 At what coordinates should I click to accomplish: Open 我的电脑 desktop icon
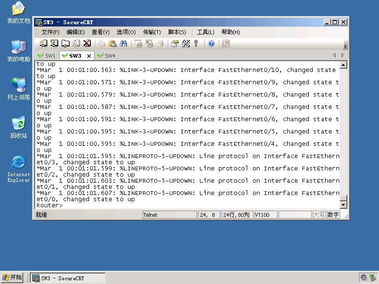[x=18, y=51]
